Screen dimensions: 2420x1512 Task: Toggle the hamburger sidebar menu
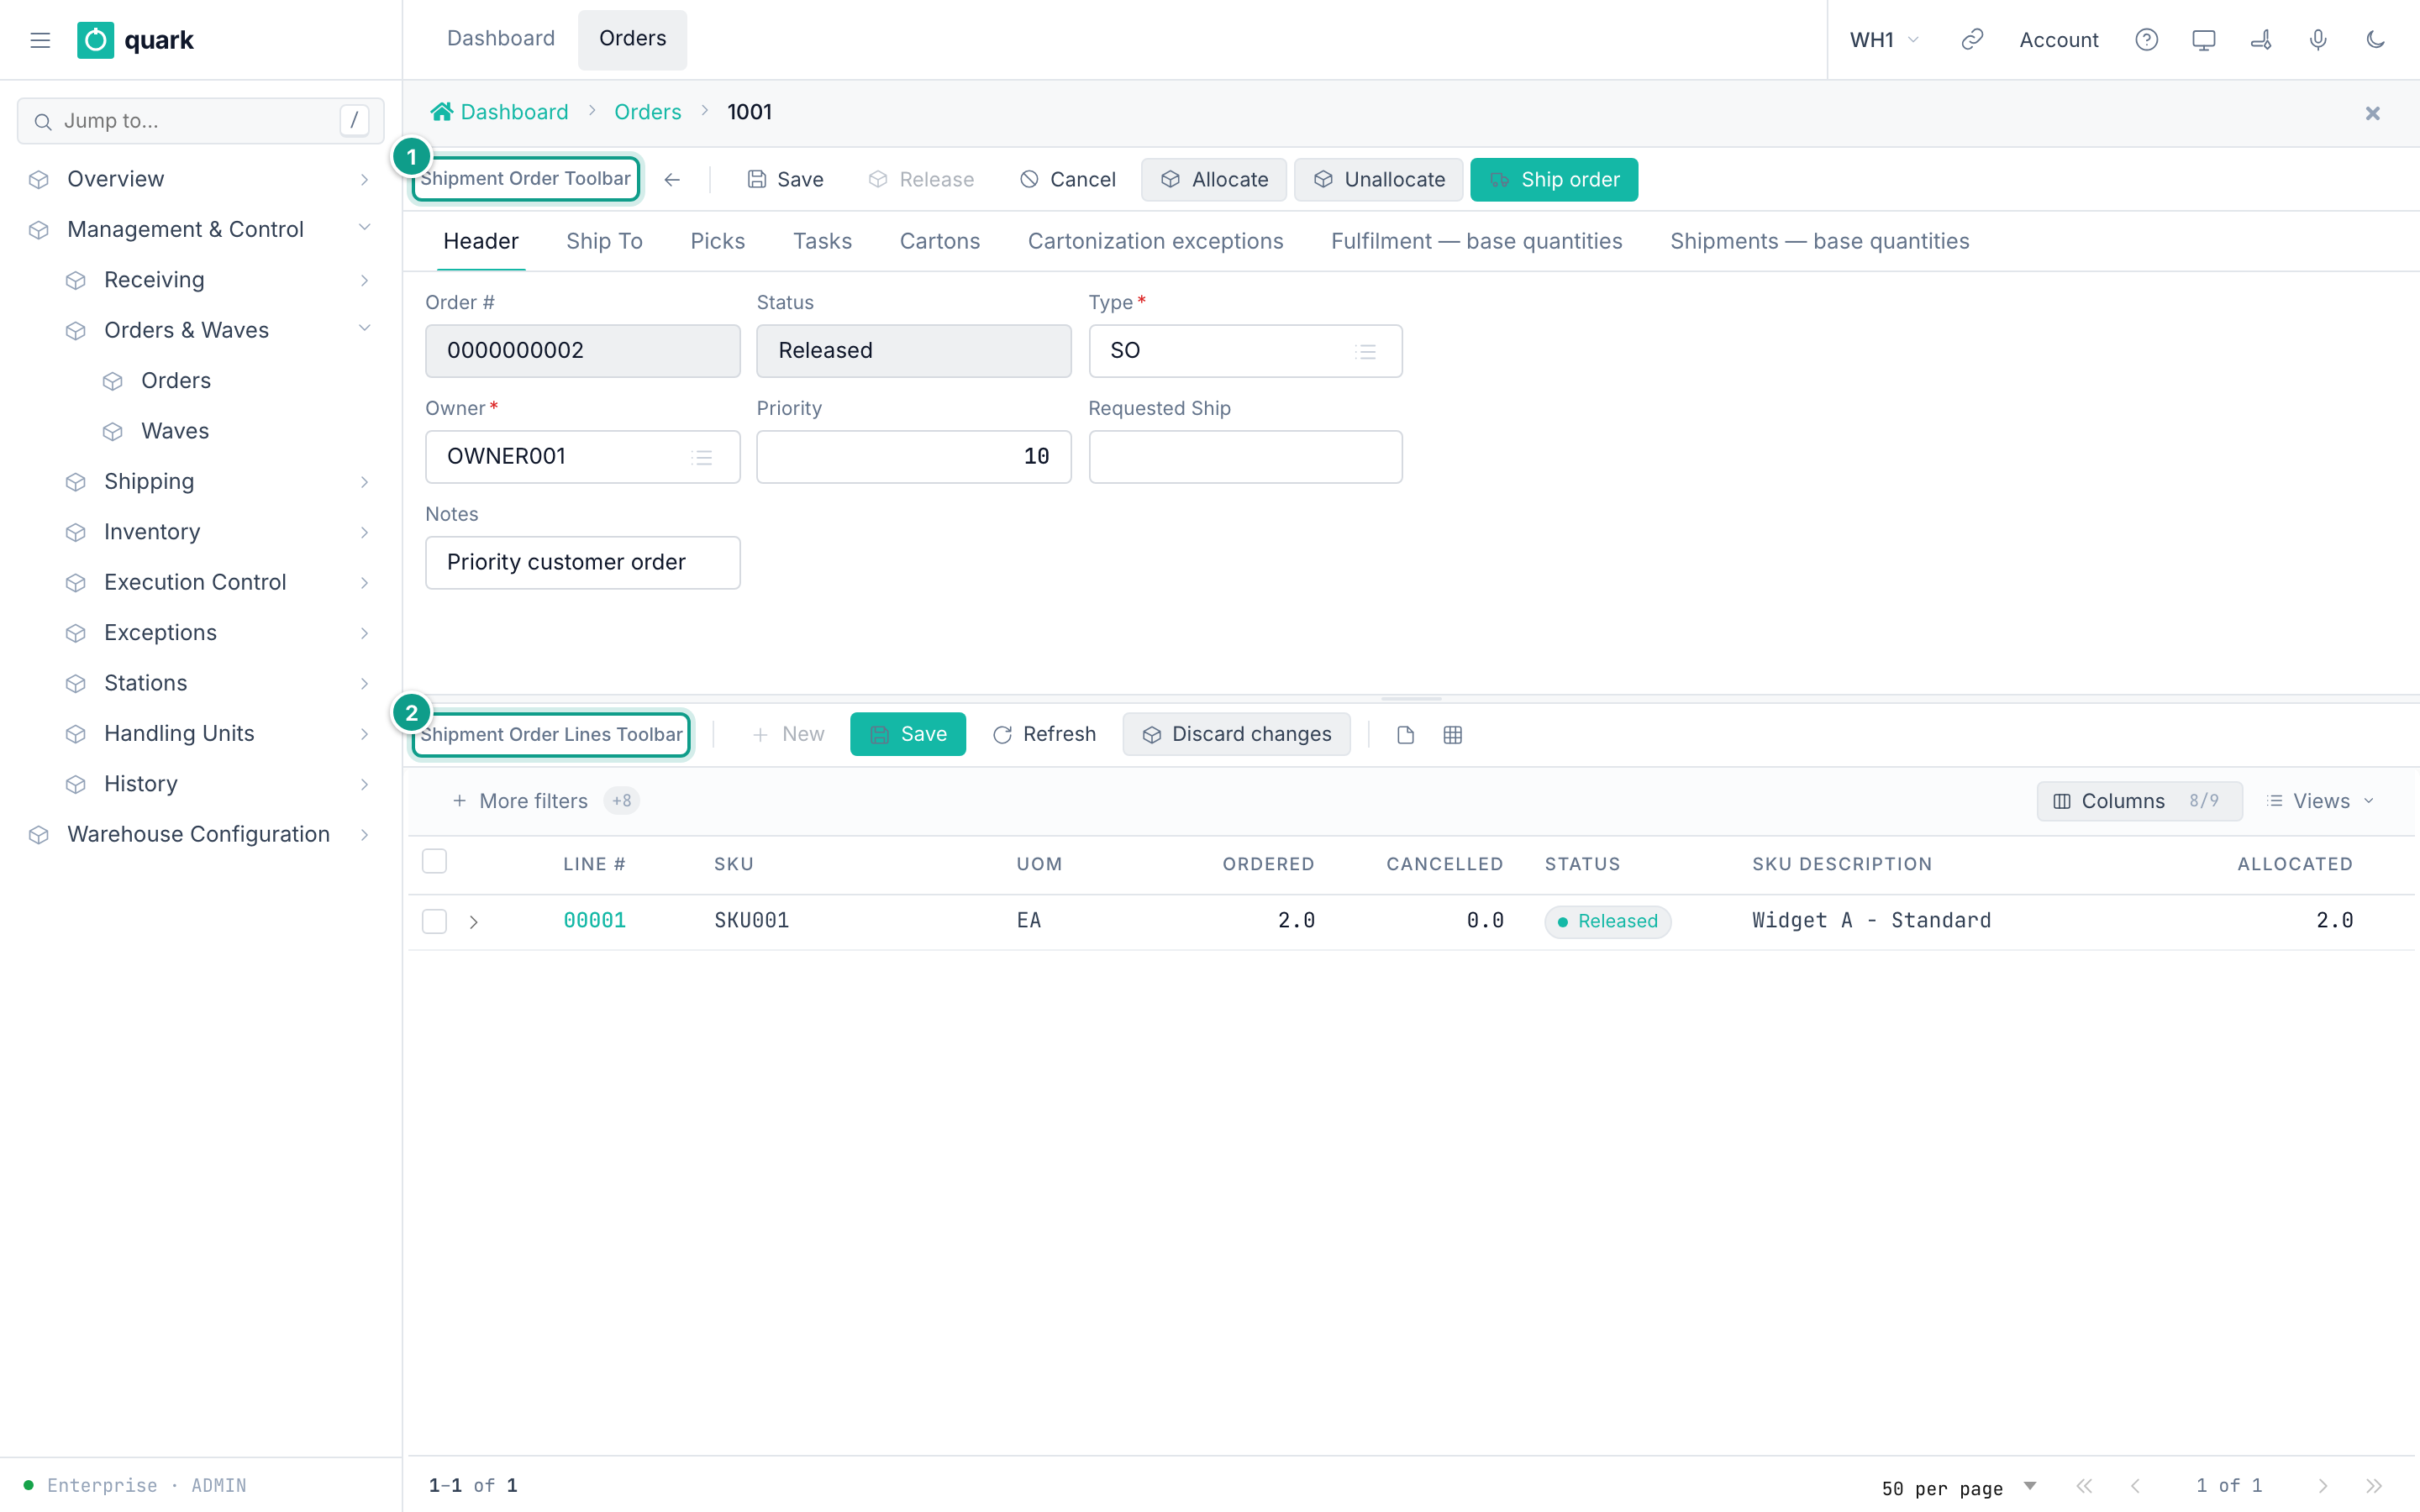[x=40, y=40]
